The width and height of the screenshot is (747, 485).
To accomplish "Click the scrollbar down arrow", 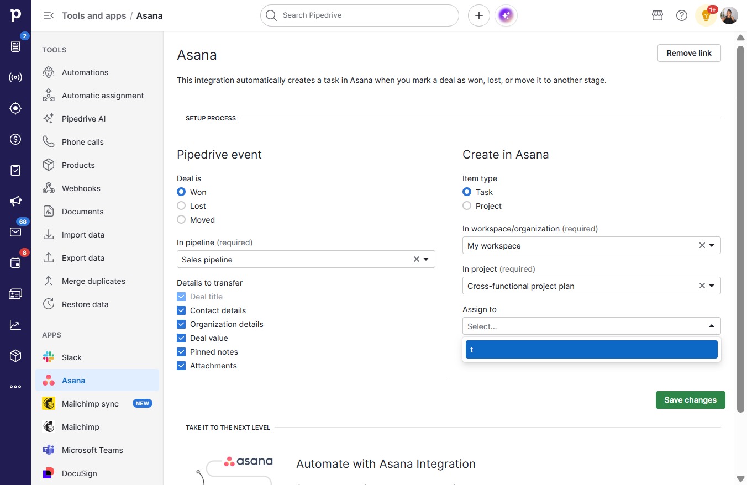I will coord(740,478).
